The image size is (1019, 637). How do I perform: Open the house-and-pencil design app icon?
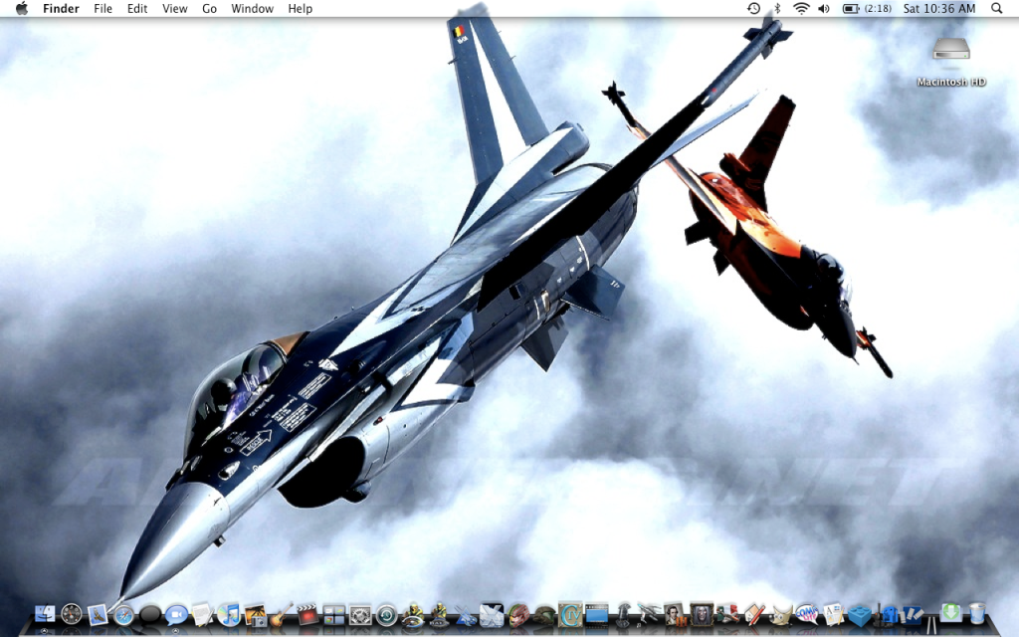[754, 614]
